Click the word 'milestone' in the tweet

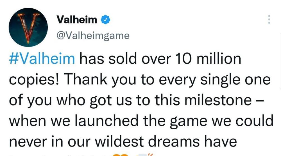218,100
